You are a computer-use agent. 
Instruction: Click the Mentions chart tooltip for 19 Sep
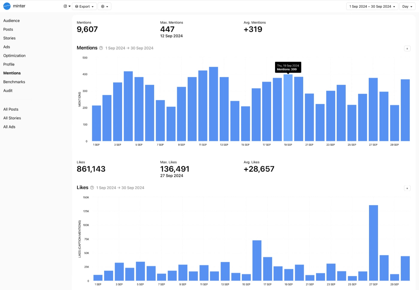pos(288,67)
